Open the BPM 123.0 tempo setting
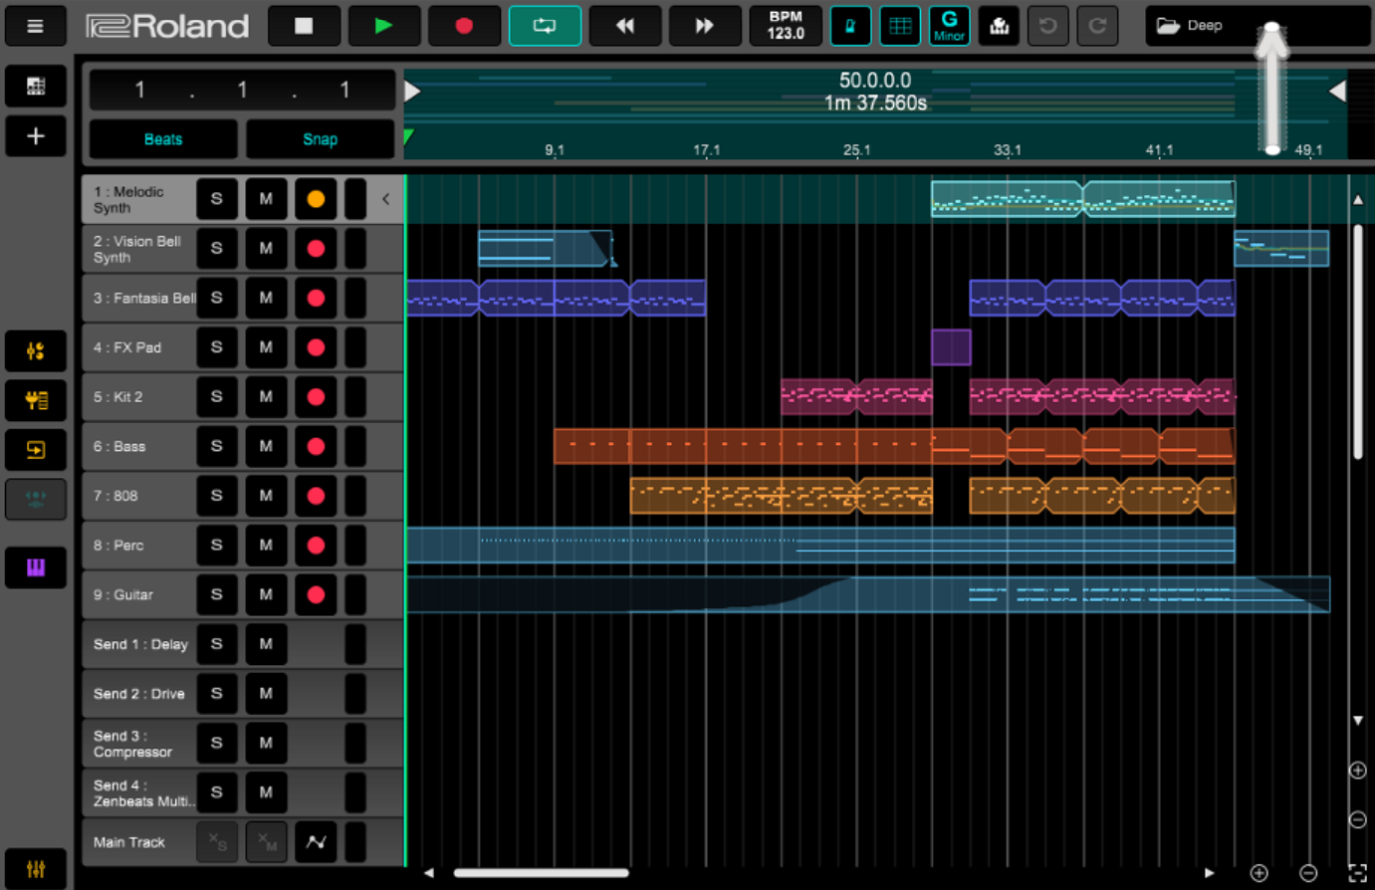 point(786,26)
